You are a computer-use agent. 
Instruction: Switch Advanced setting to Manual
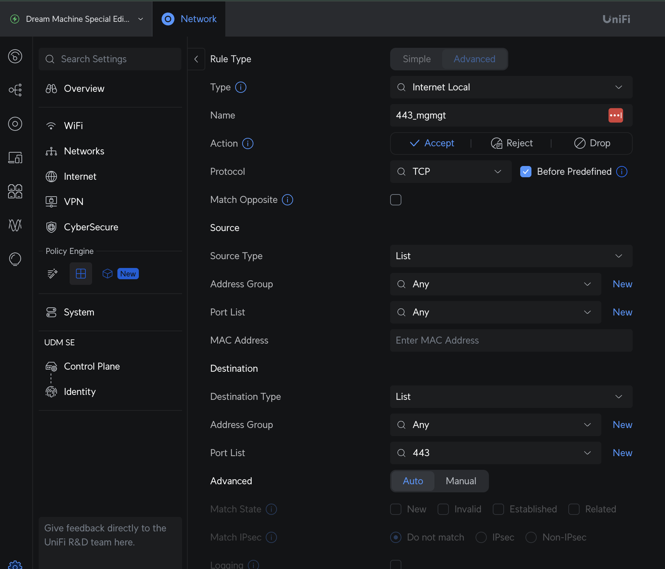[461, 481]
